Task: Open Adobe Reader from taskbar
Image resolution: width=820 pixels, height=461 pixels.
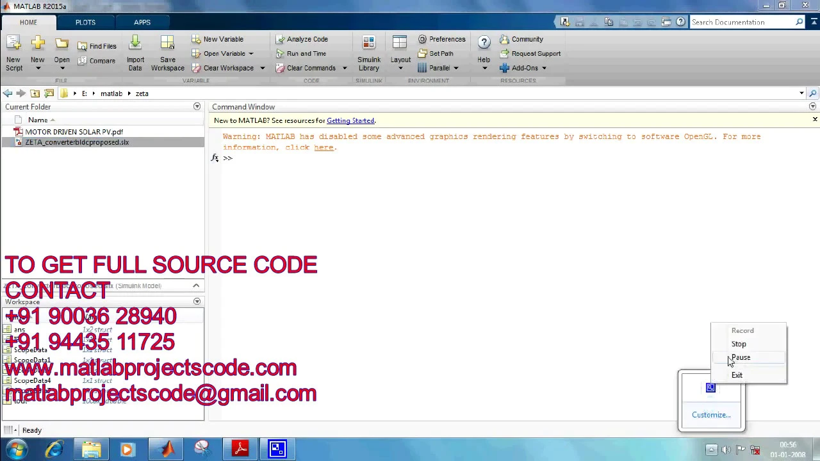Action: 240,449
